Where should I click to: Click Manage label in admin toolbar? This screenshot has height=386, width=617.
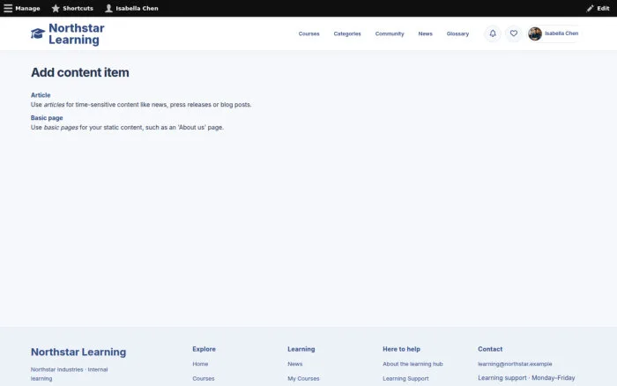point(27,8)
